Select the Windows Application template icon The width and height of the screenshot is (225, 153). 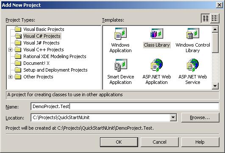(120, 33)
